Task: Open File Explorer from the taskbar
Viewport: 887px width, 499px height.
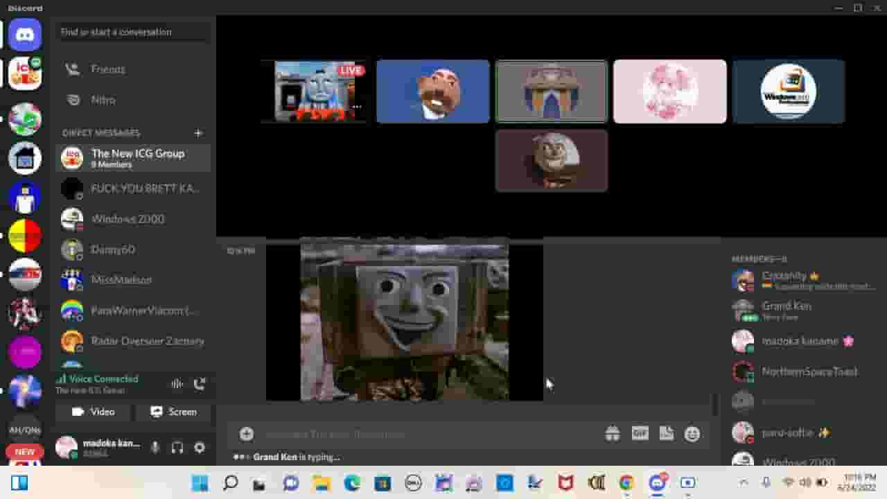Action: point(322,483)
